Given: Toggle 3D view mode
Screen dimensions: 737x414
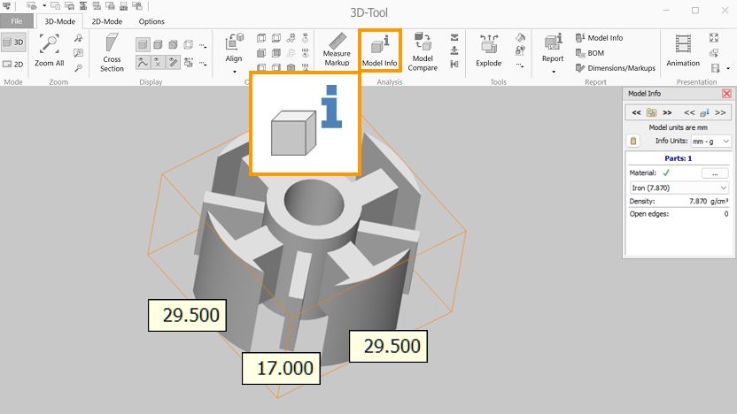Looking at the screenshot, I should [13, 42].
